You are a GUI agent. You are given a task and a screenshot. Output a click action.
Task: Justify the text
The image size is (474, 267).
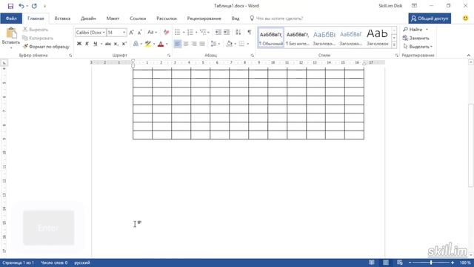[x=202, y=44]
